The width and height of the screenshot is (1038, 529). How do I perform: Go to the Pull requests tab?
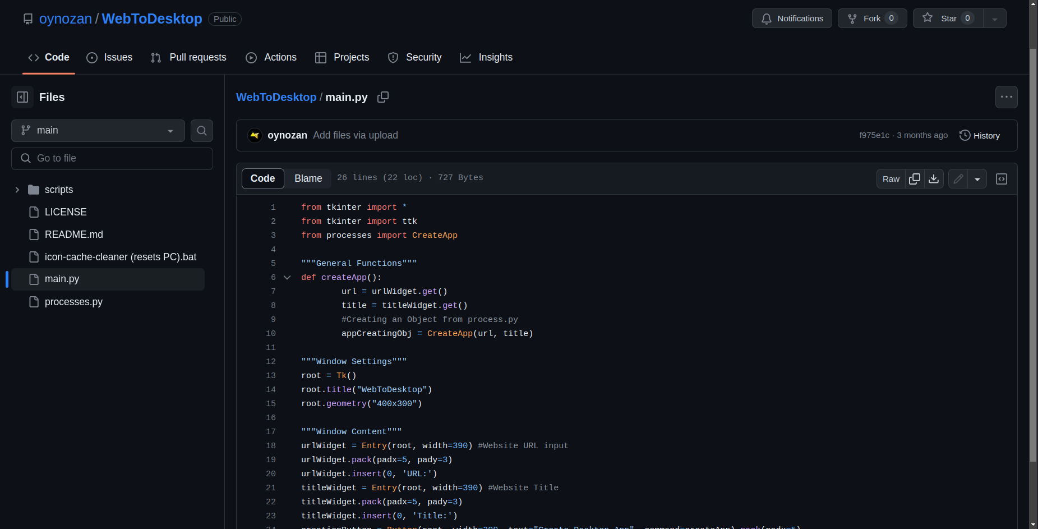[x=189, y=57]
